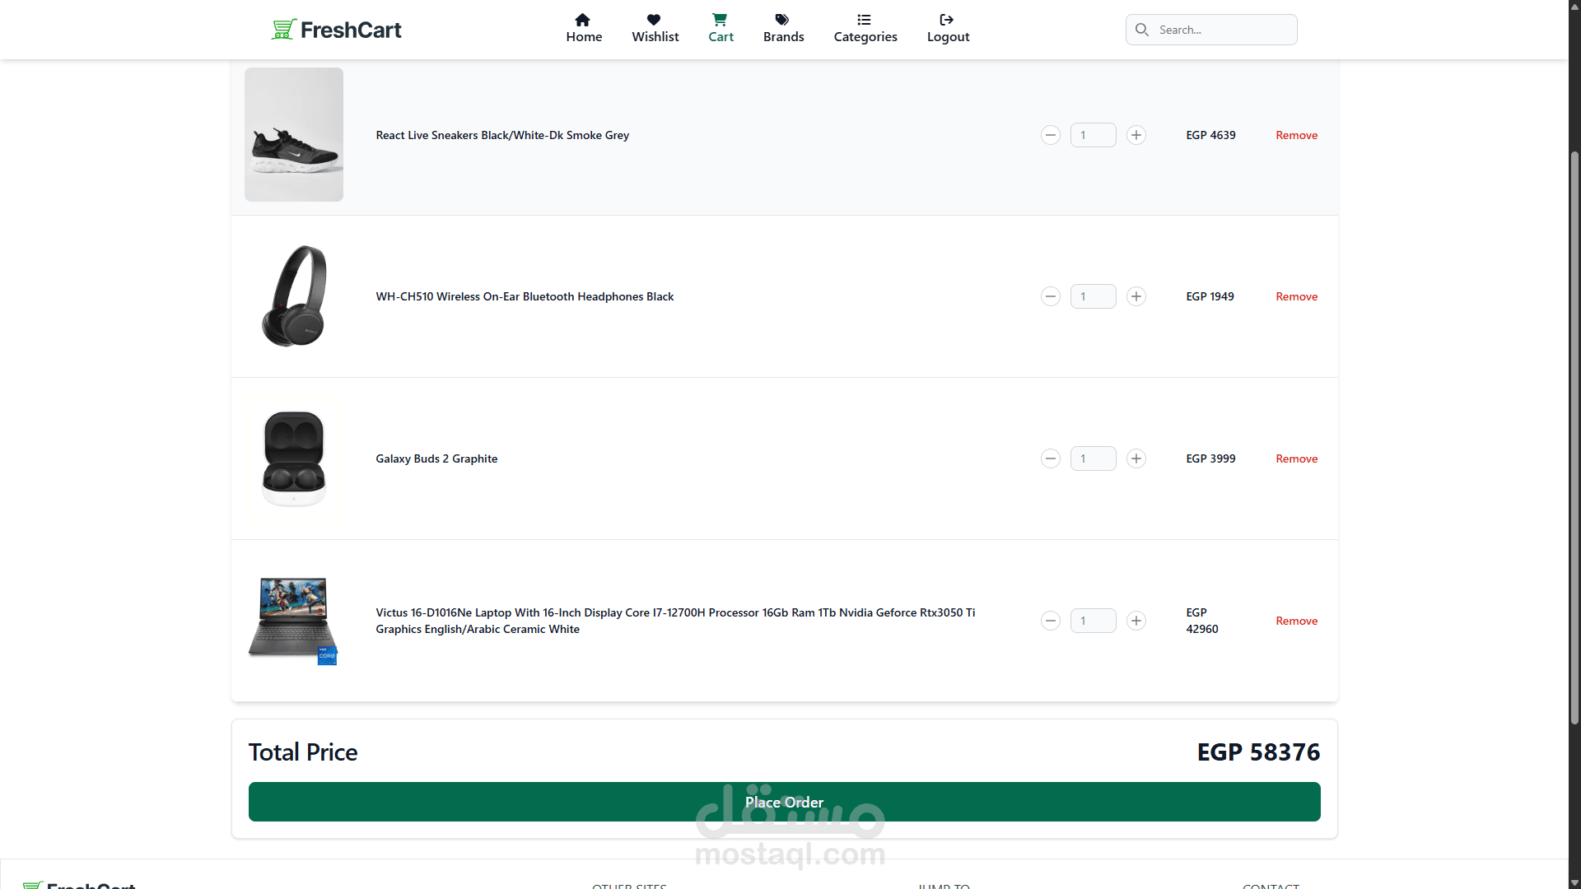Increase quantity of React Live Sneakers
1581x889 pixels.
coord(1136,135)
